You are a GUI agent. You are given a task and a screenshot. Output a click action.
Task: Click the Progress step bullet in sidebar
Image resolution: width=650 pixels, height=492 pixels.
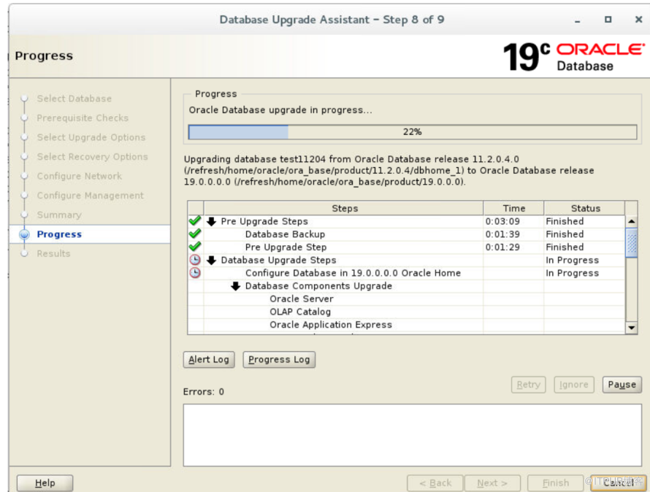[24, 234]
